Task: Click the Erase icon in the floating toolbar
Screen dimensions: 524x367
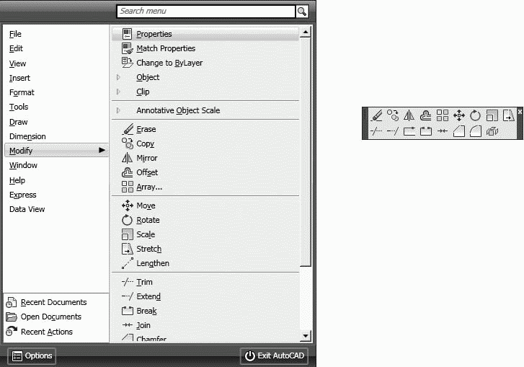Action: (376, 115)
